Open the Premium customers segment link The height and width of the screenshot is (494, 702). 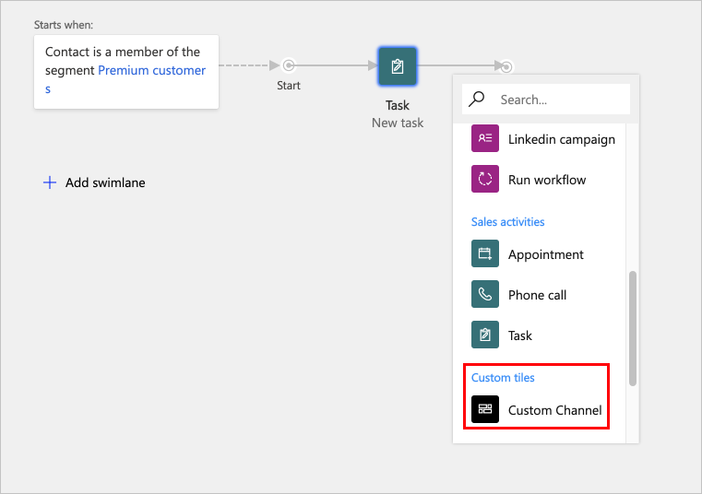(151, 71)
